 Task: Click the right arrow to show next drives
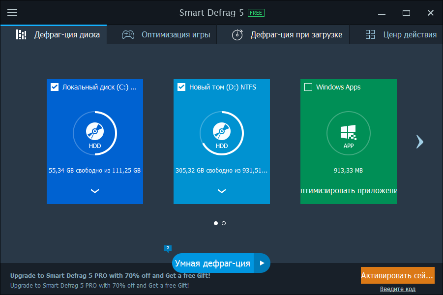click(x=419, y=142)
